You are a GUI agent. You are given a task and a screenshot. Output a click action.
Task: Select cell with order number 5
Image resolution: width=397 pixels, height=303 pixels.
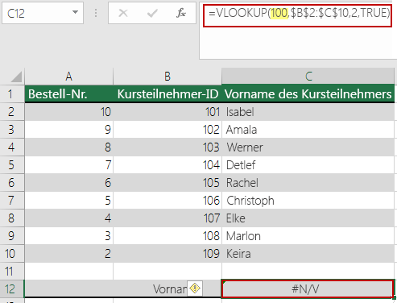click(69, 201)
